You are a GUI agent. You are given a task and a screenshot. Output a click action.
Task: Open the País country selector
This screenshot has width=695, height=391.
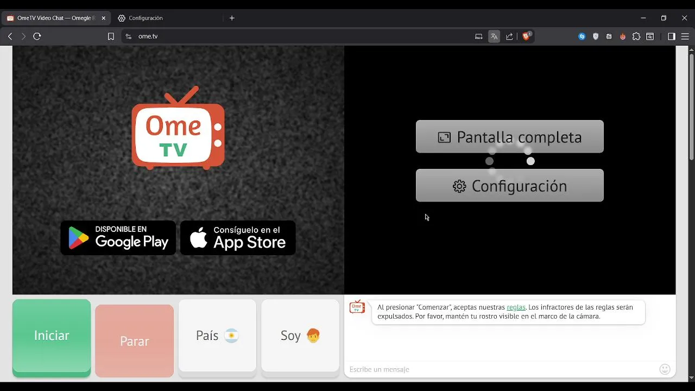(217, 338)
